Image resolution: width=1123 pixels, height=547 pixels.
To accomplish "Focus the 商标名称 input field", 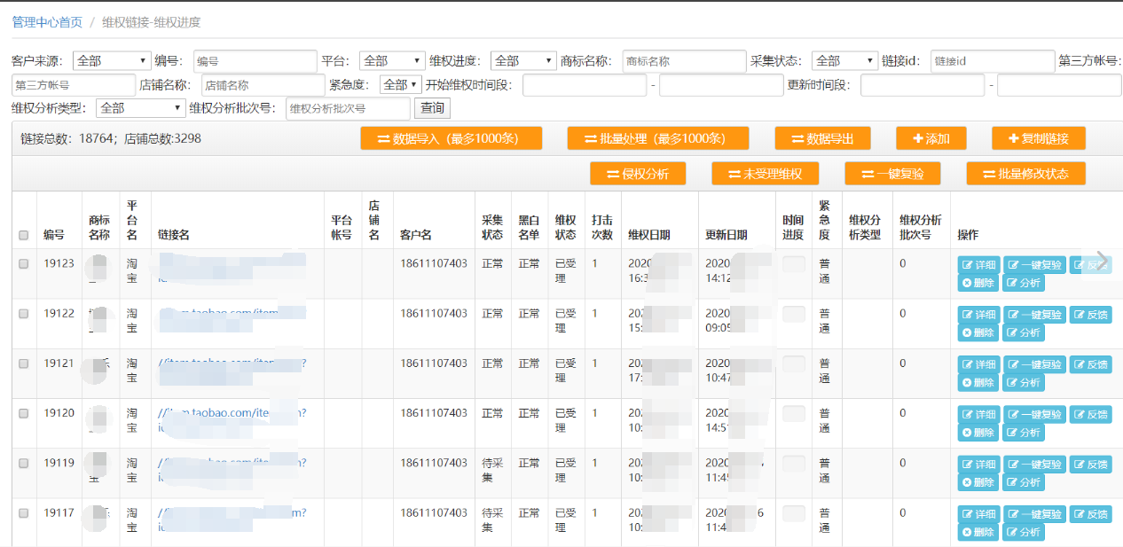I will pyautogui.click(x=685, y=61).
